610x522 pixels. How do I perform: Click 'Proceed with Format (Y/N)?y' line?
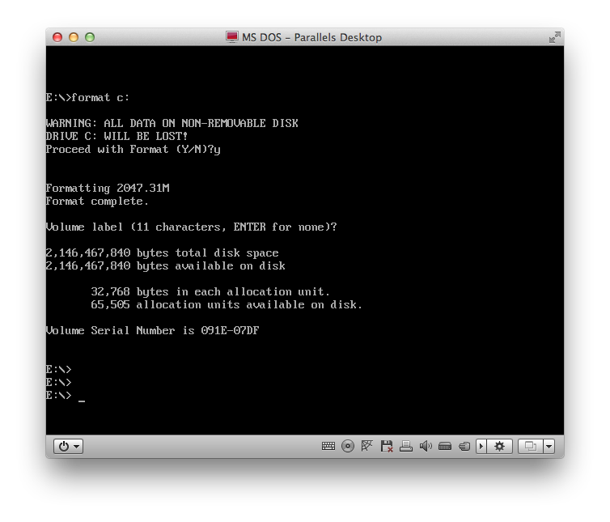(133, 150)
